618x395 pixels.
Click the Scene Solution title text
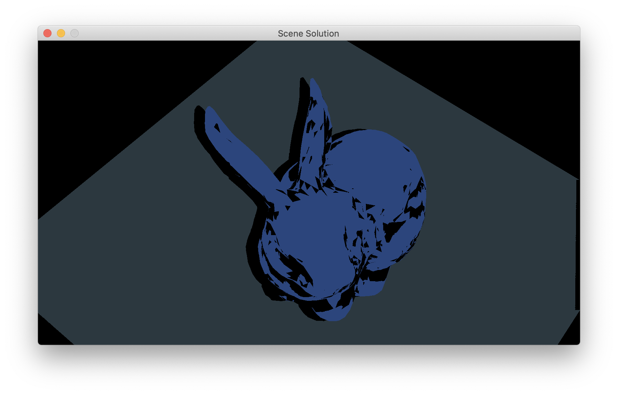point(308,34)
